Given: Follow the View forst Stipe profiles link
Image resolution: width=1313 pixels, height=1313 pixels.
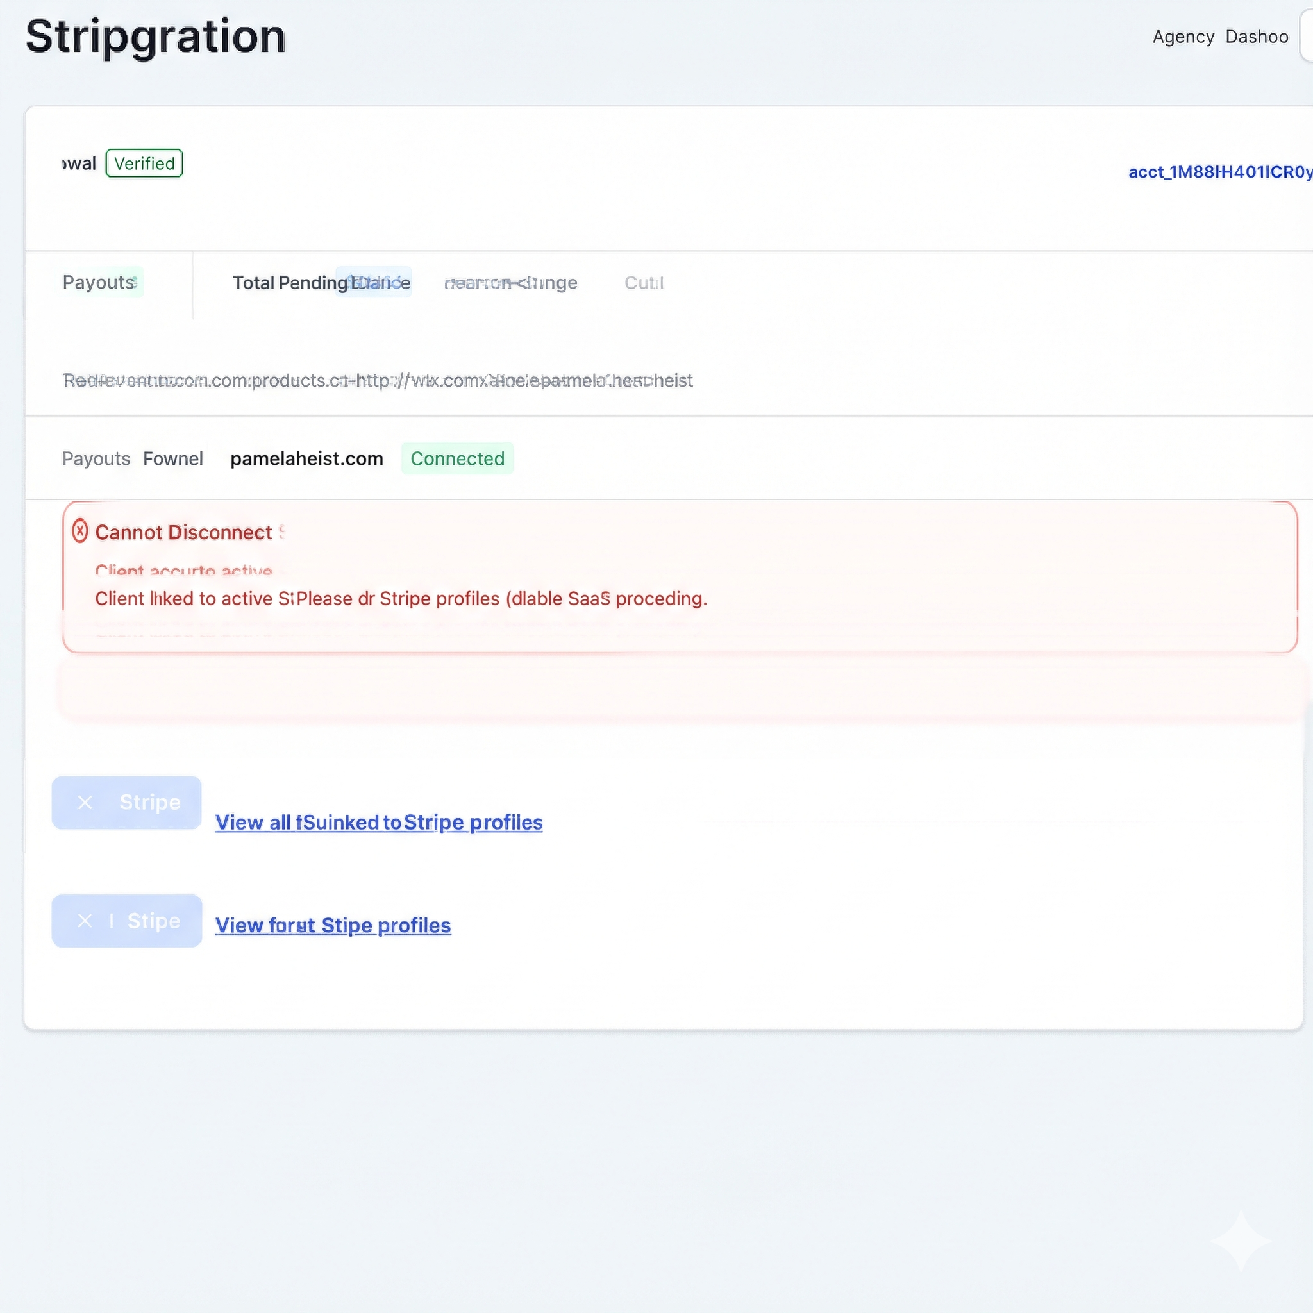Looking at the screenshot, I should coord(333,925).
